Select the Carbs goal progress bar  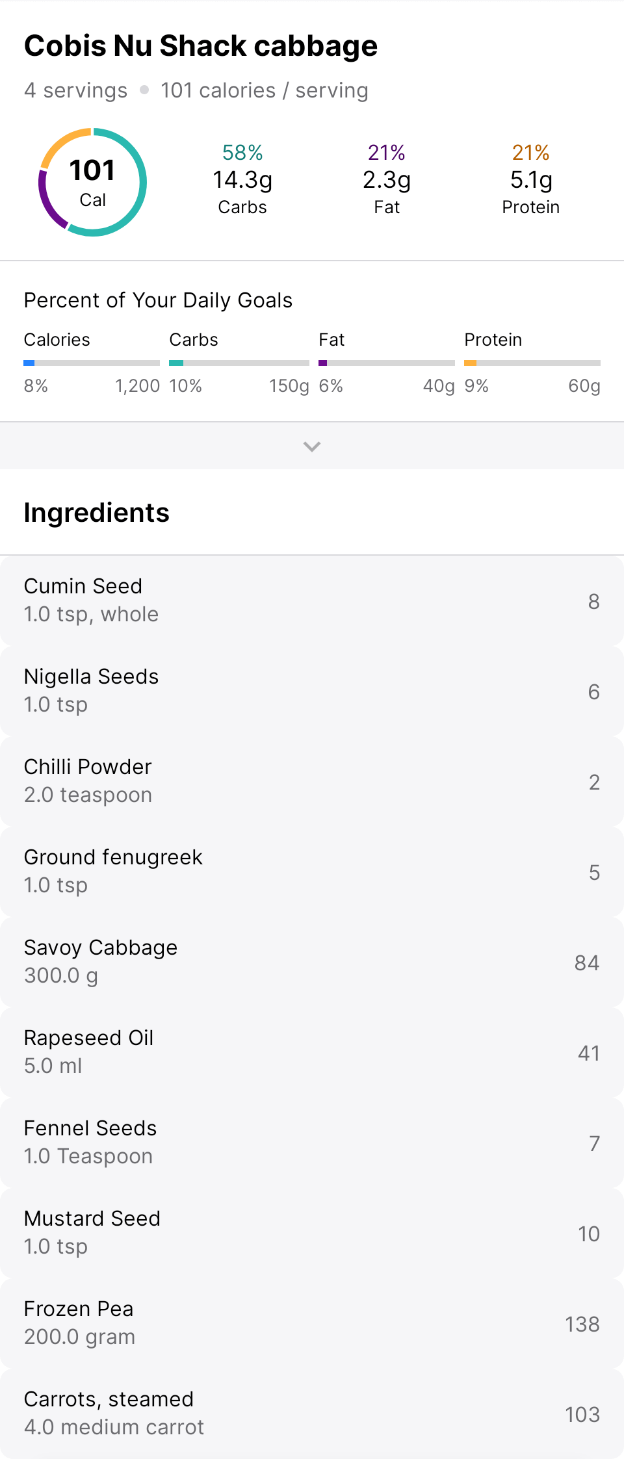coord(239,363)
